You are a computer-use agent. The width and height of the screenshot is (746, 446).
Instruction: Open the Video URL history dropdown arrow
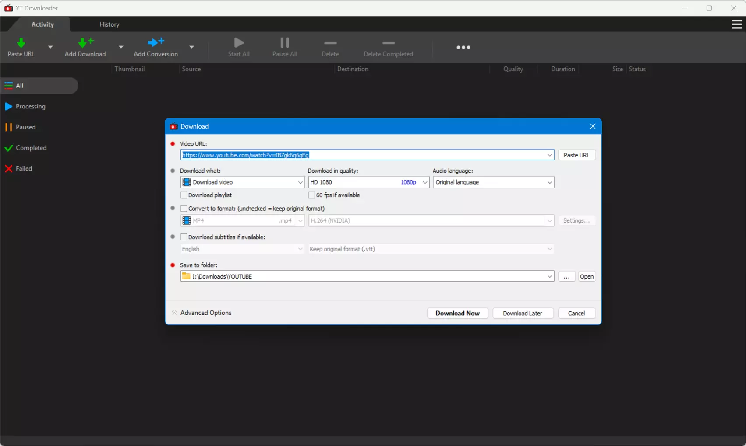(549, 155)
